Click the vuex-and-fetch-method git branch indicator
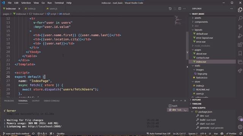 [x=16, y=133]
